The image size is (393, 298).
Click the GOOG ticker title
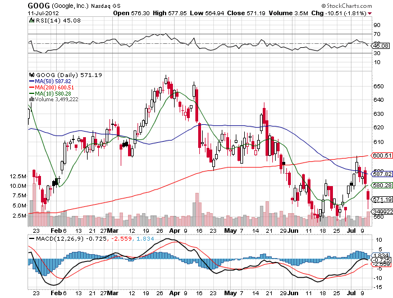[38, 6]
